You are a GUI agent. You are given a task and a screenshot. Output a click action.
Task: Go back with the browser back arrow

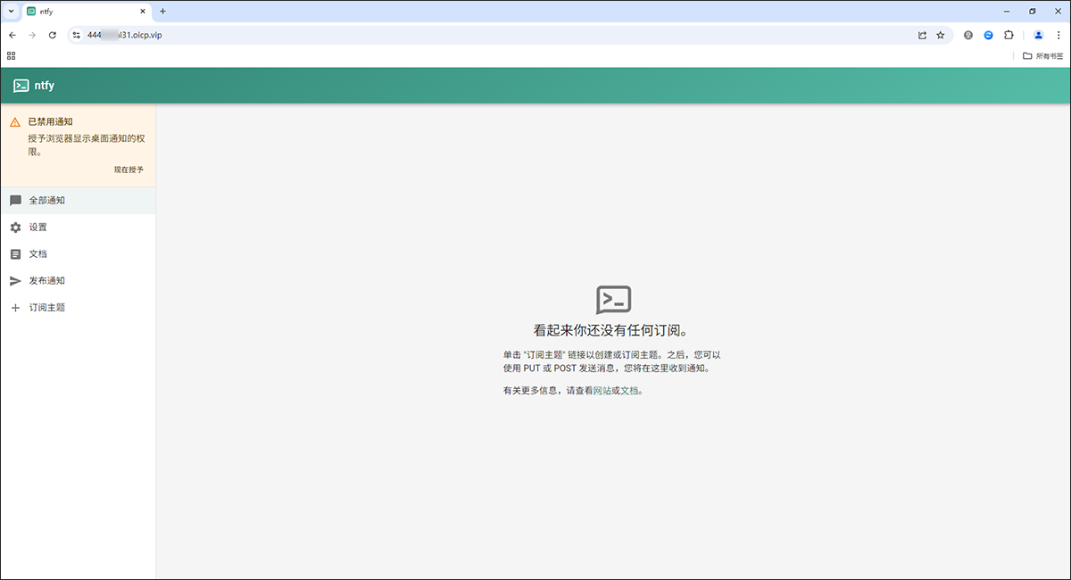click(x=12, y=36)
